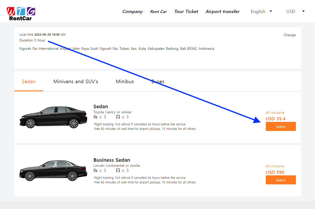
Task: Click the Sedan luggage capacity icon
Action: tap(118, 117)
